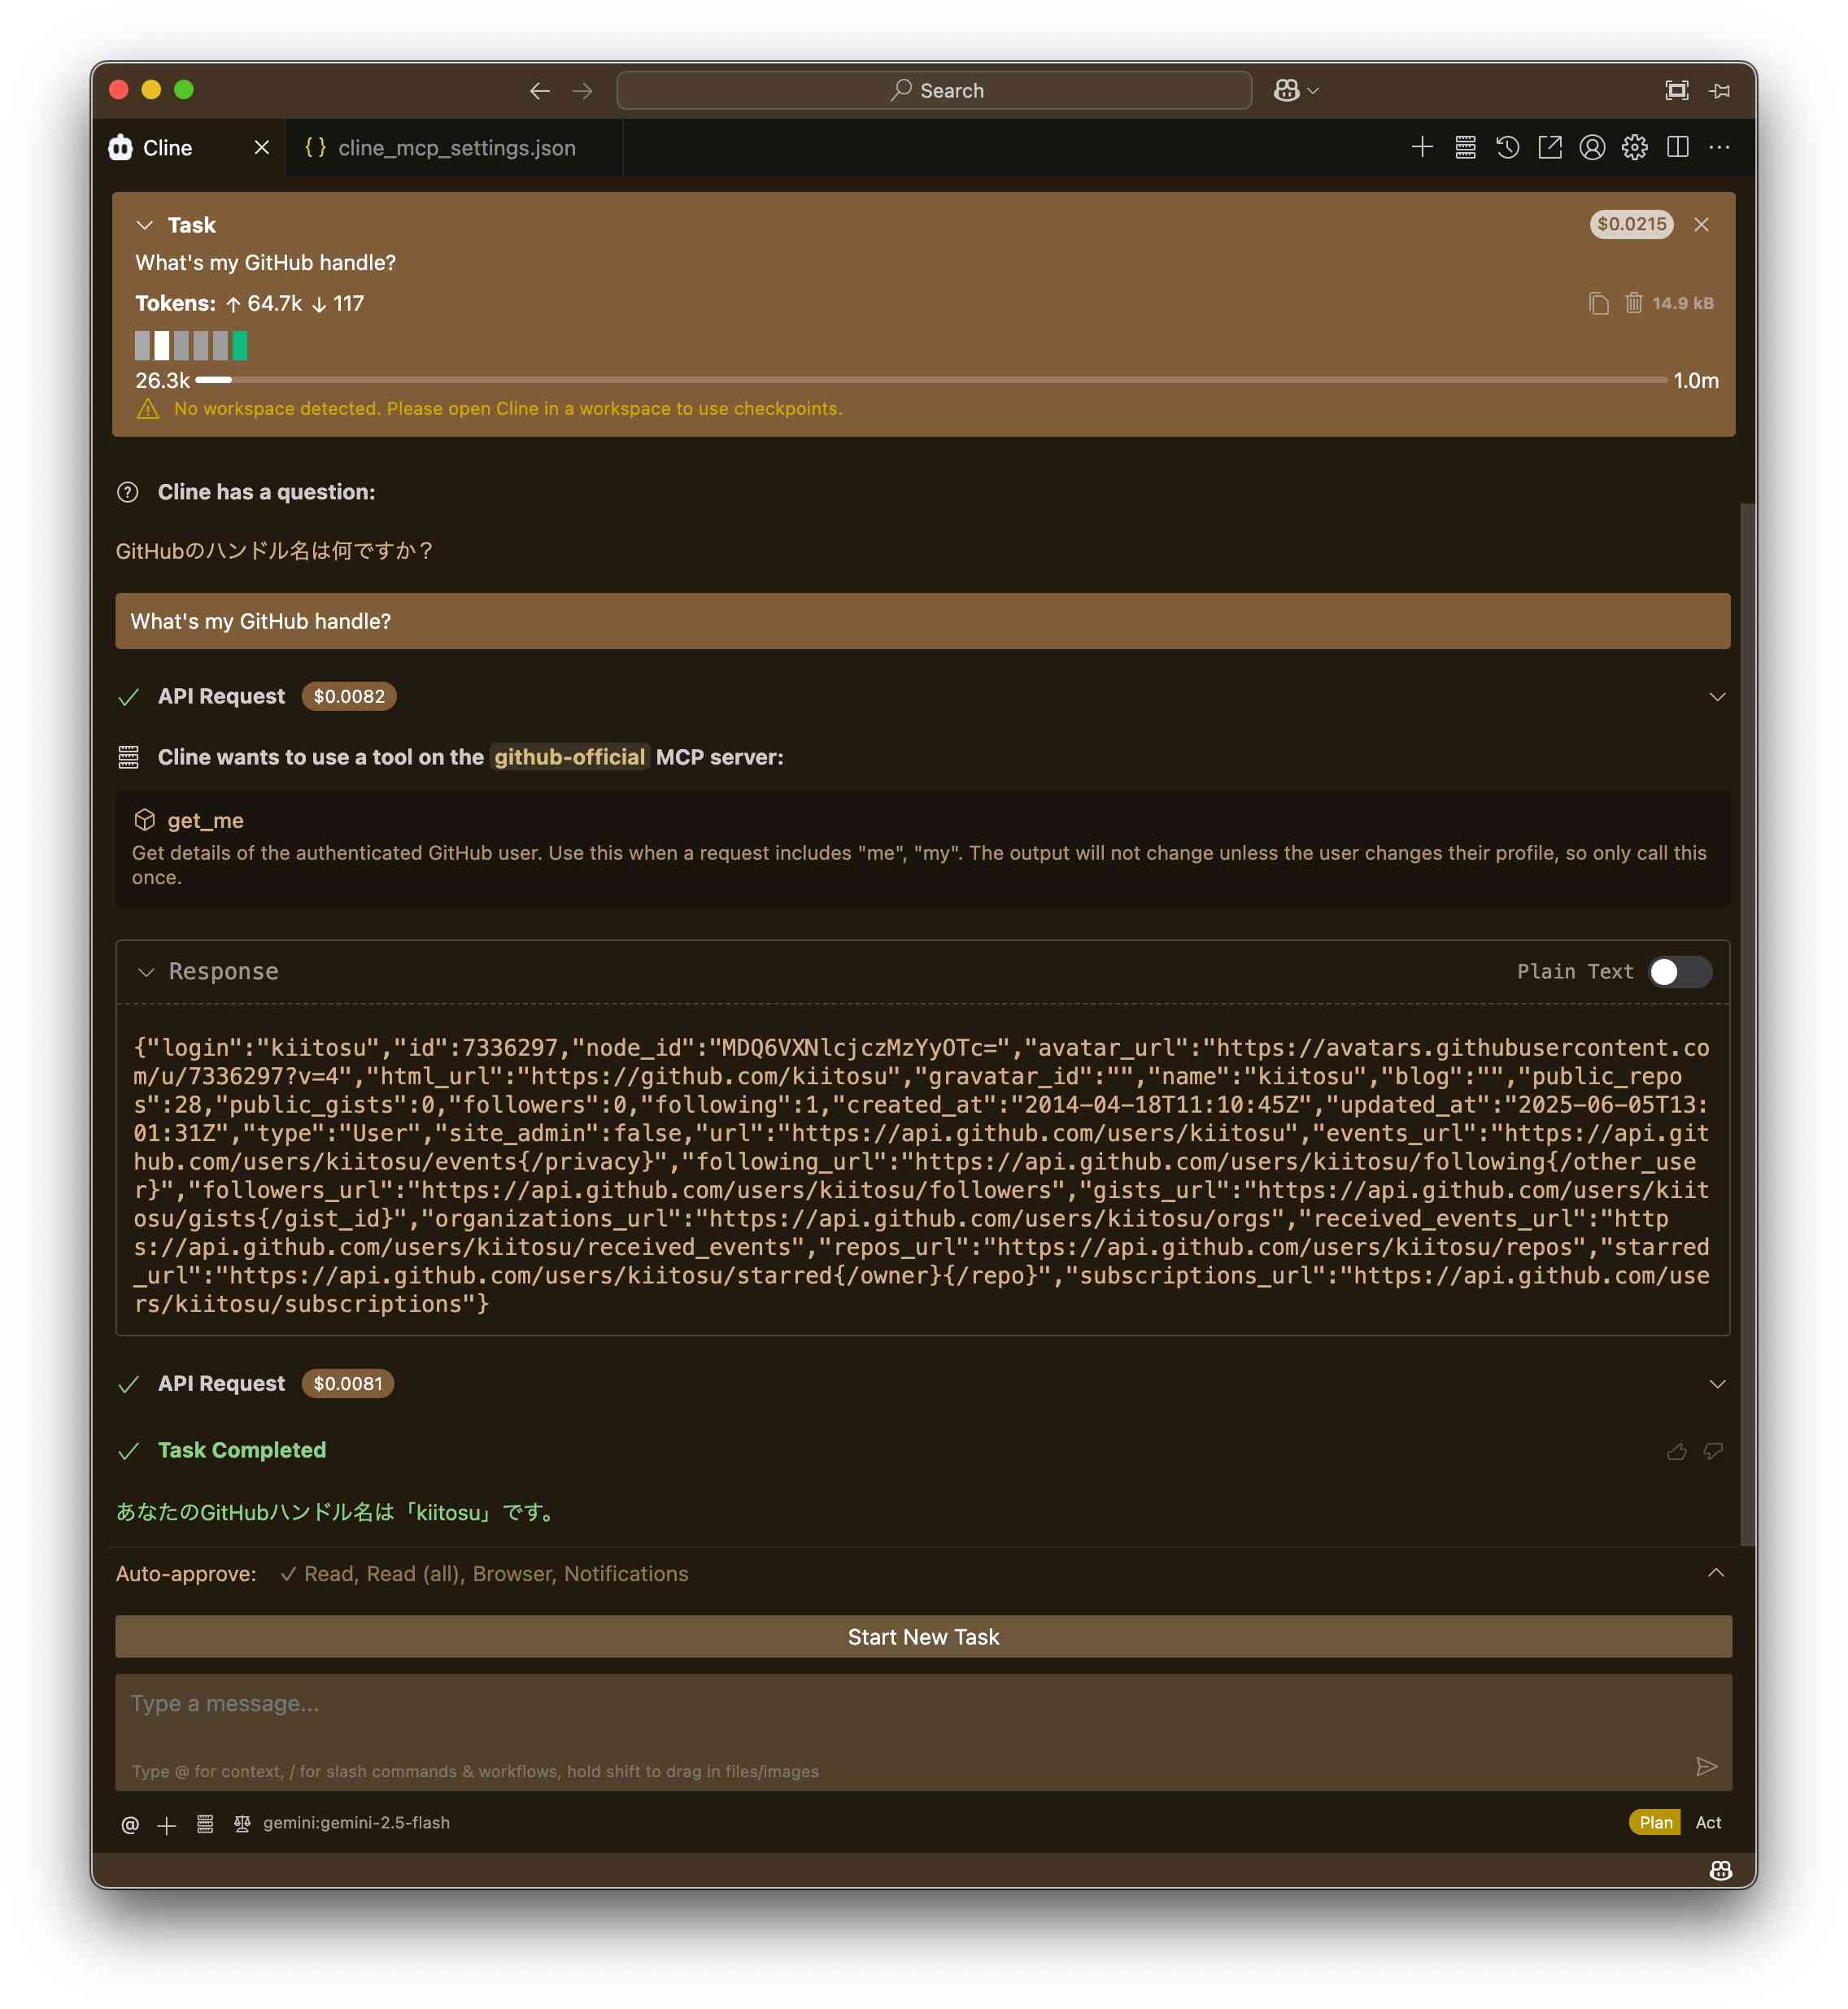This screenshot has height=2009, width=1848.
Task: Click the plus new task icon
Action: pos(1421,148)
